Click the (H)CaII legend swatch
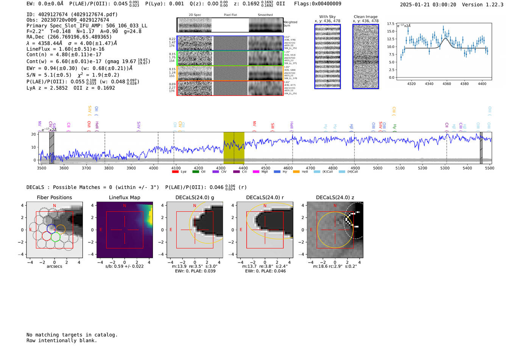 tap(342, 172)
